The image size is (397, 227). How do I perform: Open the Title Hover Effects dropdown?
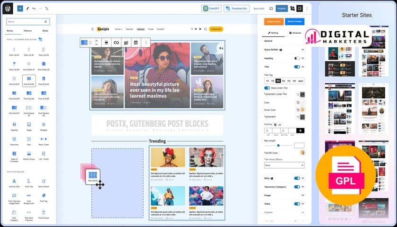(284, 165)
